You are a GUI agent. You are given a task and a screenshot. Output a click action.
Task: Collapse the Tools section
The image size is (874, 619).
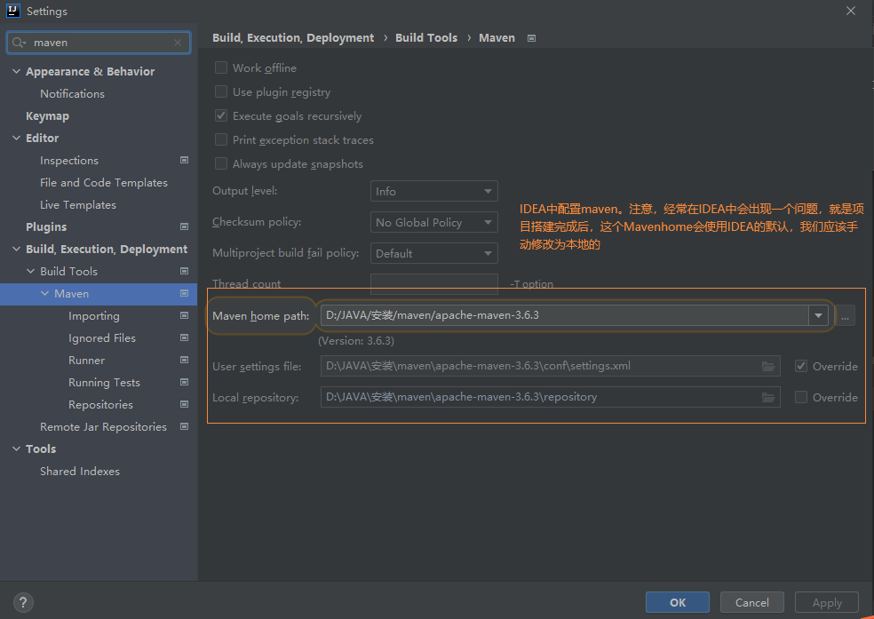[16, 448]
